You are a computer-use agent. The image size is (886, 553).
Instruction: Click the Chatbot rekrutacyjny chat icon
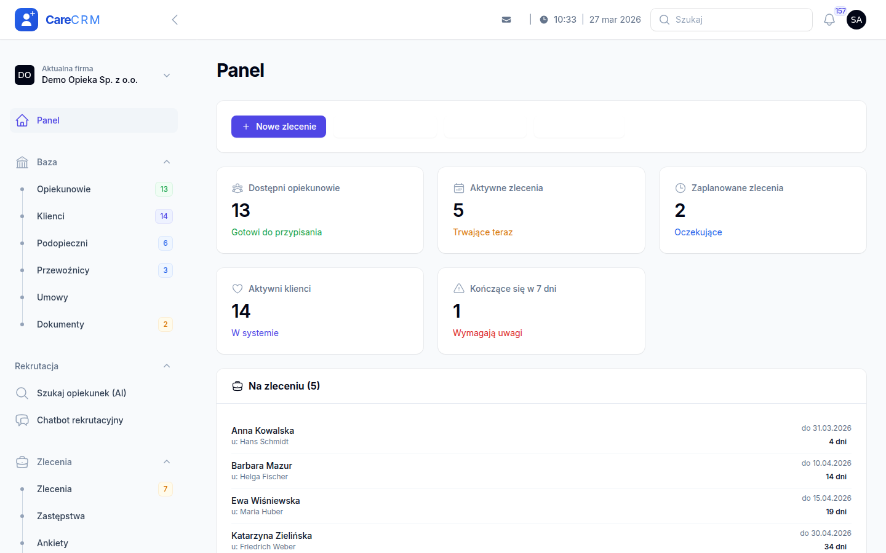(x=22, y=420)
